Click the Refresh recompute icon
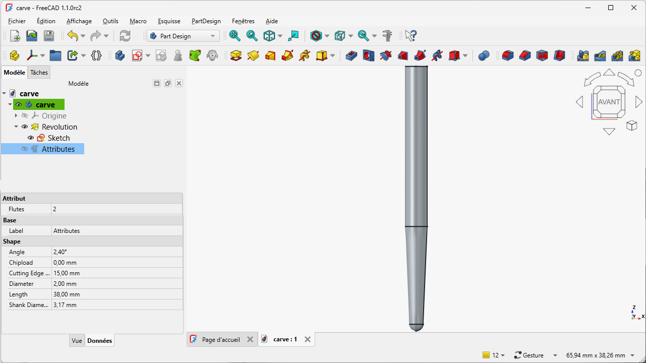Image resolution: width=646 pixels, height=363 pixels. pos(125,36)
